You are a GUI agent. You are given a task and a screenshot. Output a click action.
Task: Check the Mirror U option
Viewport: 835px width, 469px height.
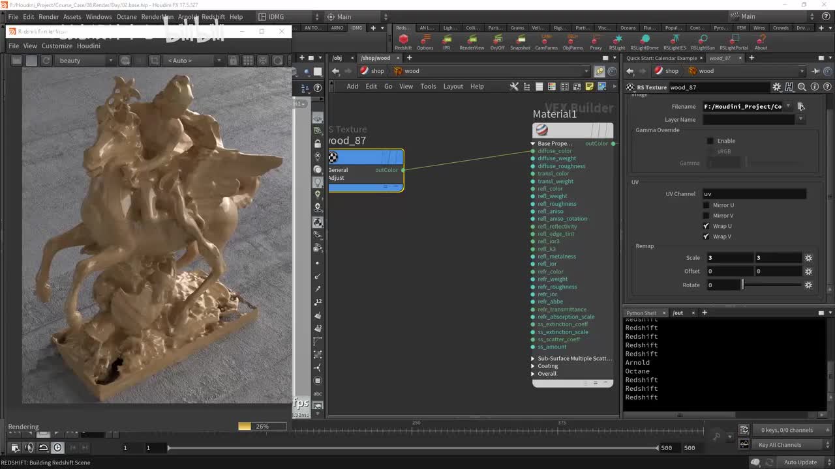pyautogui.click(x=706, y=205)
